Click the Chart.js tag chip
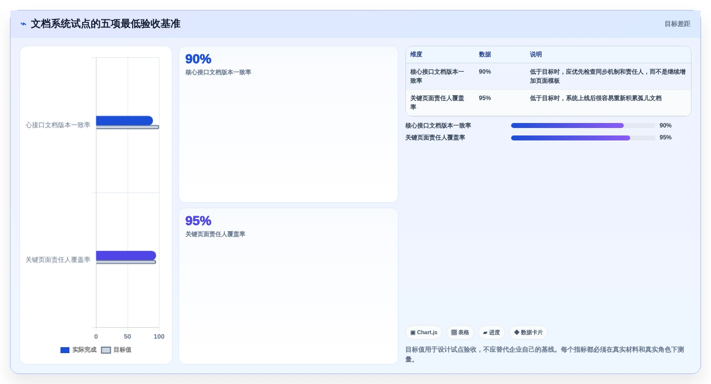The width and height of the screenshot is (711, 384). pos(424,333)
